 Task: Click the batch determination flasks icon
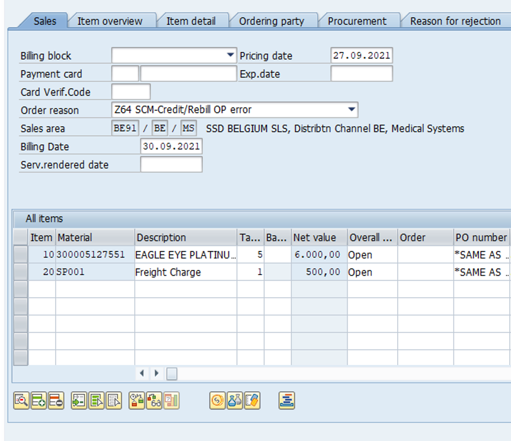[235, 400]
